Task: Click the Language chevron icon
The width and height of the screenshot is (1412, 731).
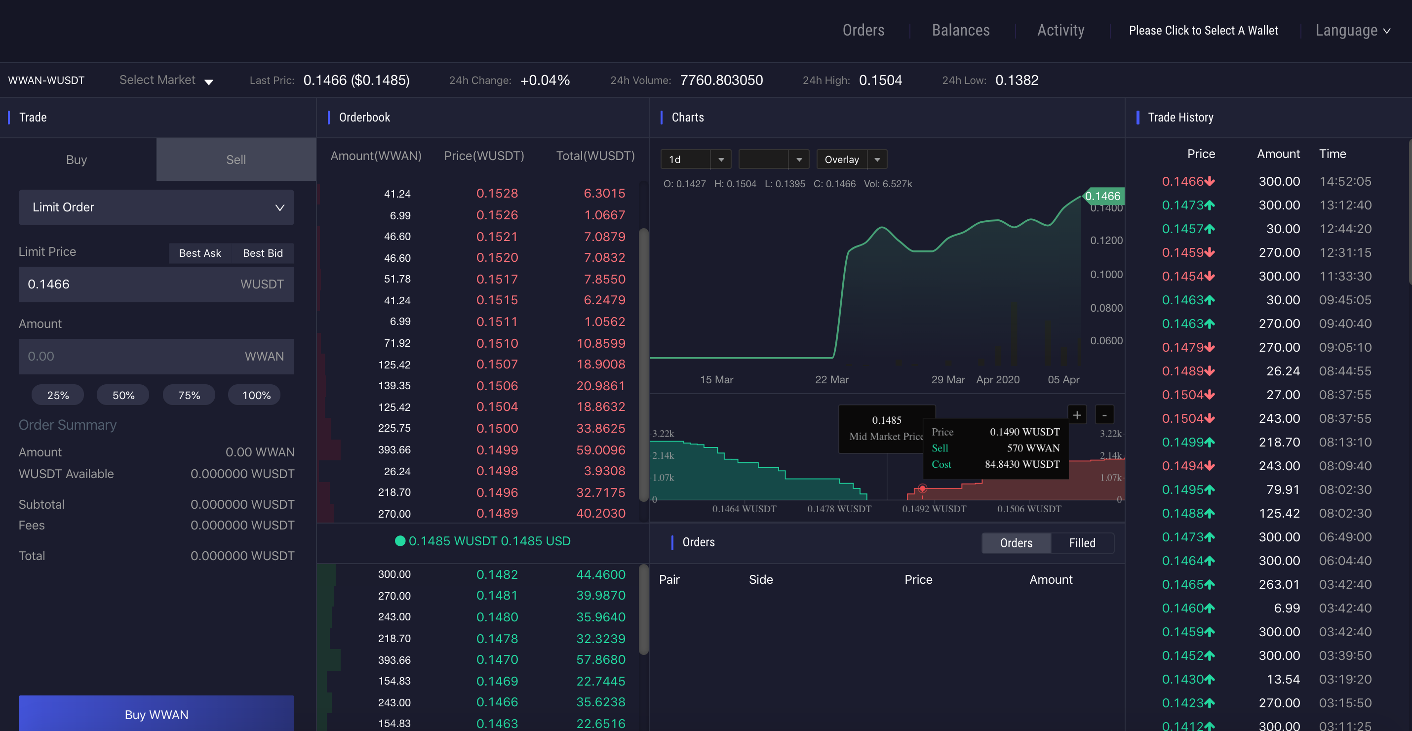Action: pyautogui.click(x=1387, y=31)
